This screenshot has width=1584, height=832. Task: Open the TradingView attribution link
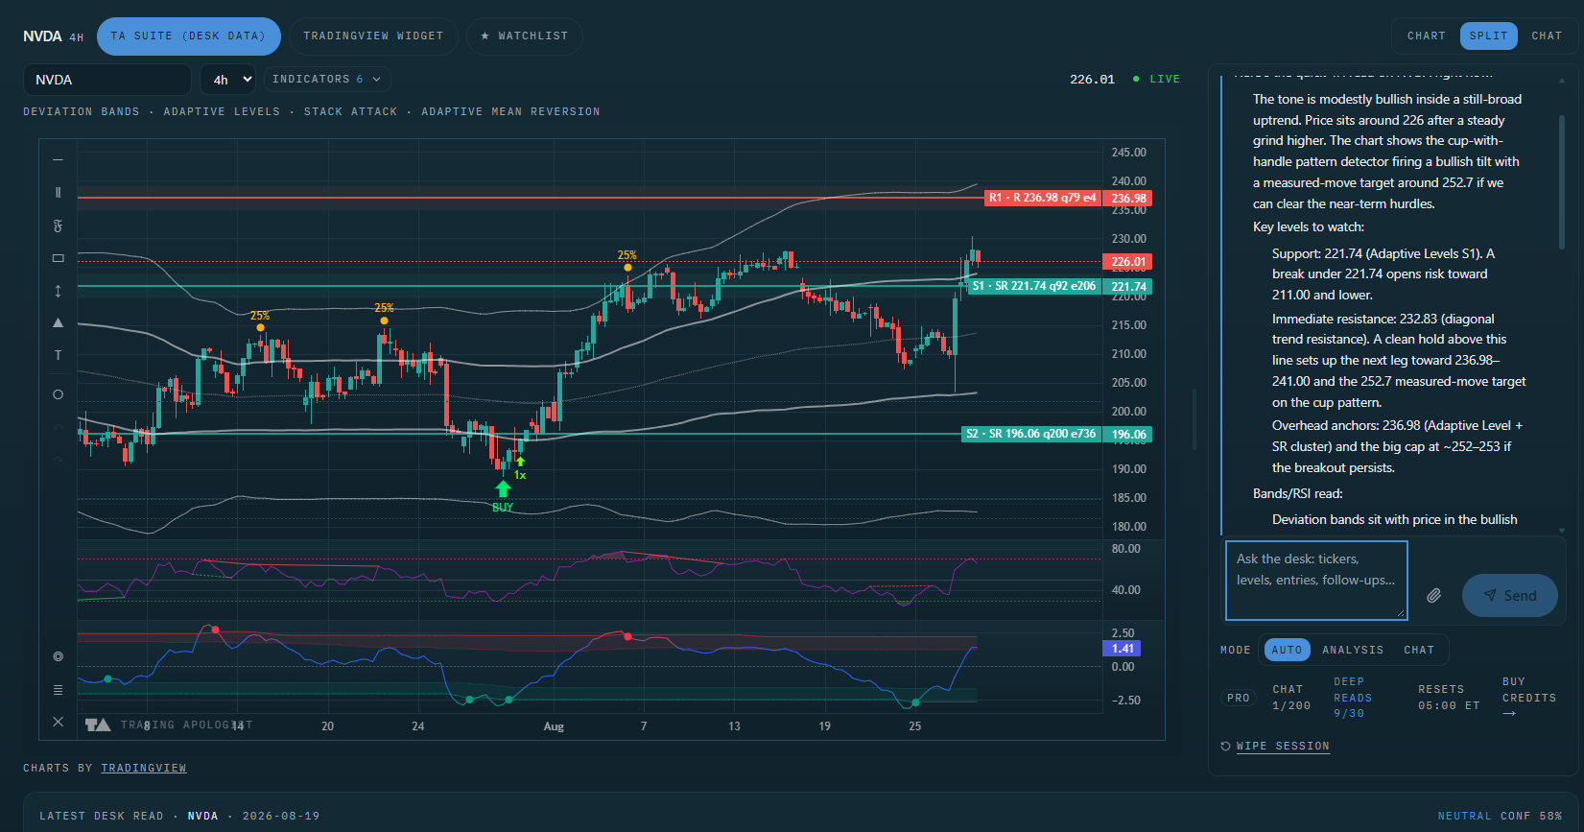pyautogui.click(x=144, y=769)
